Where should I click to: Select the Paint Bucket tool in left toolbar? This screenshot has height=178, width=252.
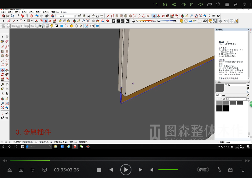3,41
